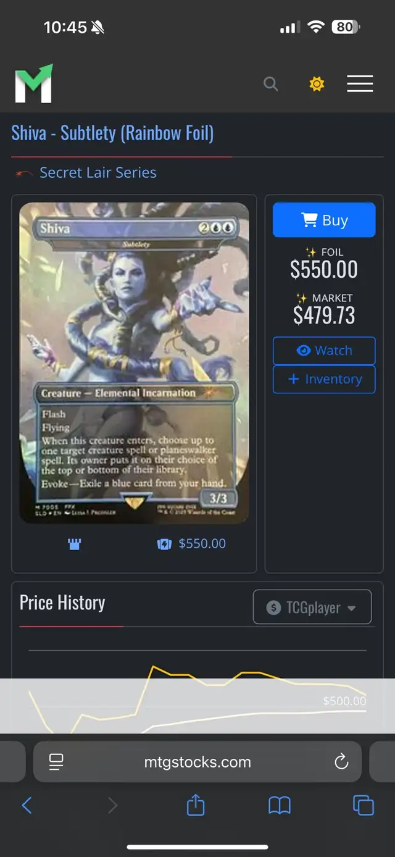Select the mtgstocks.com address field
Image resolution: width=395 pixels, height=857 pixels.
click(197, 762)
